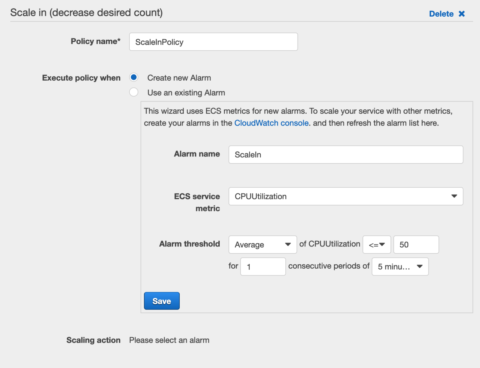The height and width of the screenshot is (368, 480).
Task: Open the CloudWatch console link
Action: click(271, 123)
